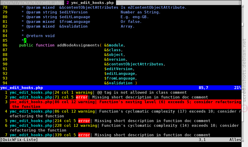Click the '21%' scroll percentage indicator
248x147 pixels.
[237, 88]
